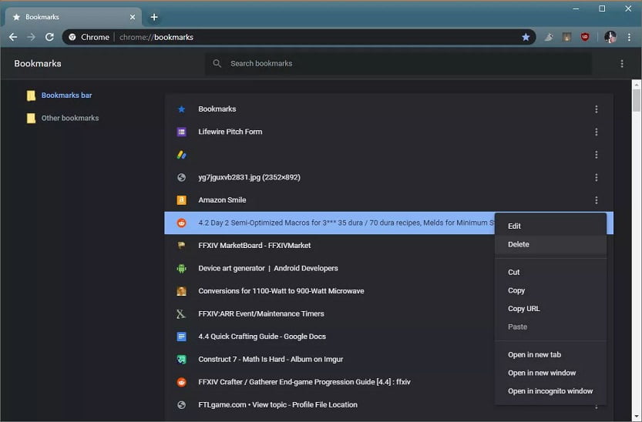Select the Amazon Smile bookmark

point(388,200)
